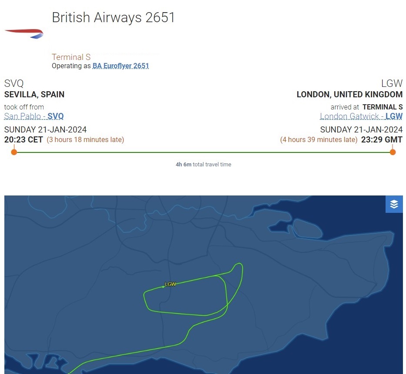
Task: Select the SVQ airport code
Action: coord(14,83)
